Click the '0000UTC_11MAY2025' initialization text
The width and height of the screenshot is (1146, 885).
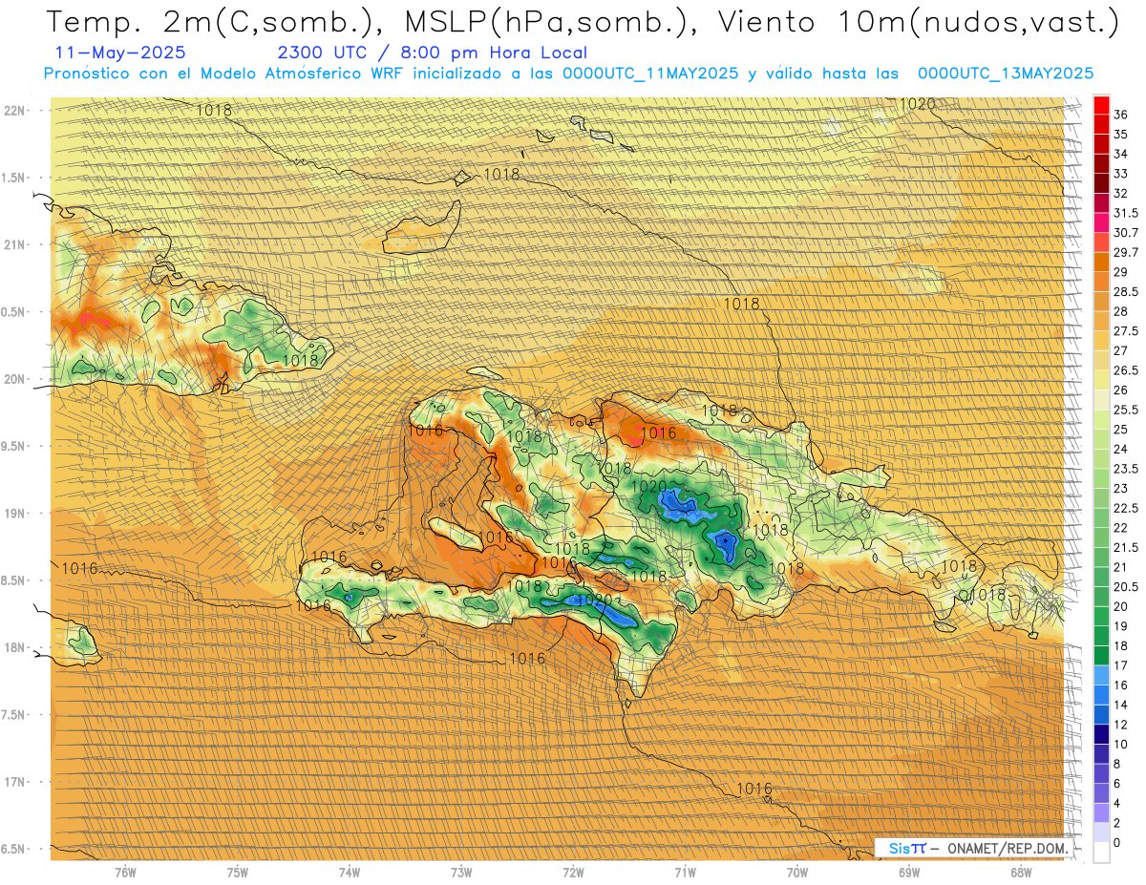coord(649,74)
